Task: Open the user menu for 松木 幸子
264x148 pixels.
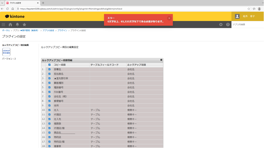Action: coord(247,16)
